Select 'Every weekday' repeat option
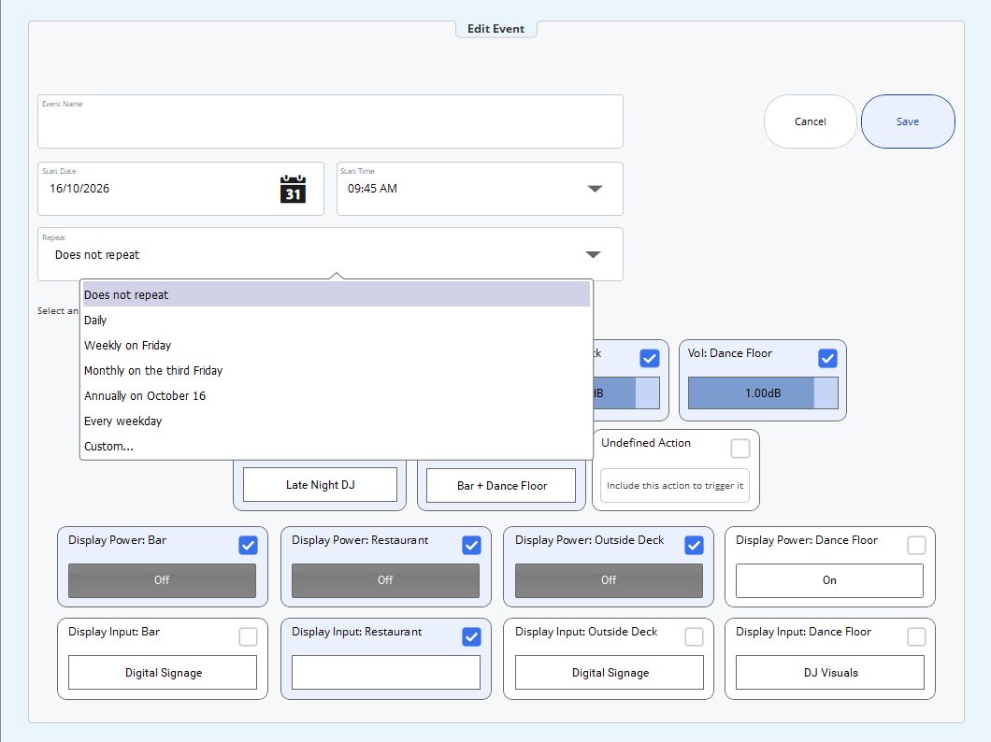This screenshot has width=991, height=742. (337, 421)
